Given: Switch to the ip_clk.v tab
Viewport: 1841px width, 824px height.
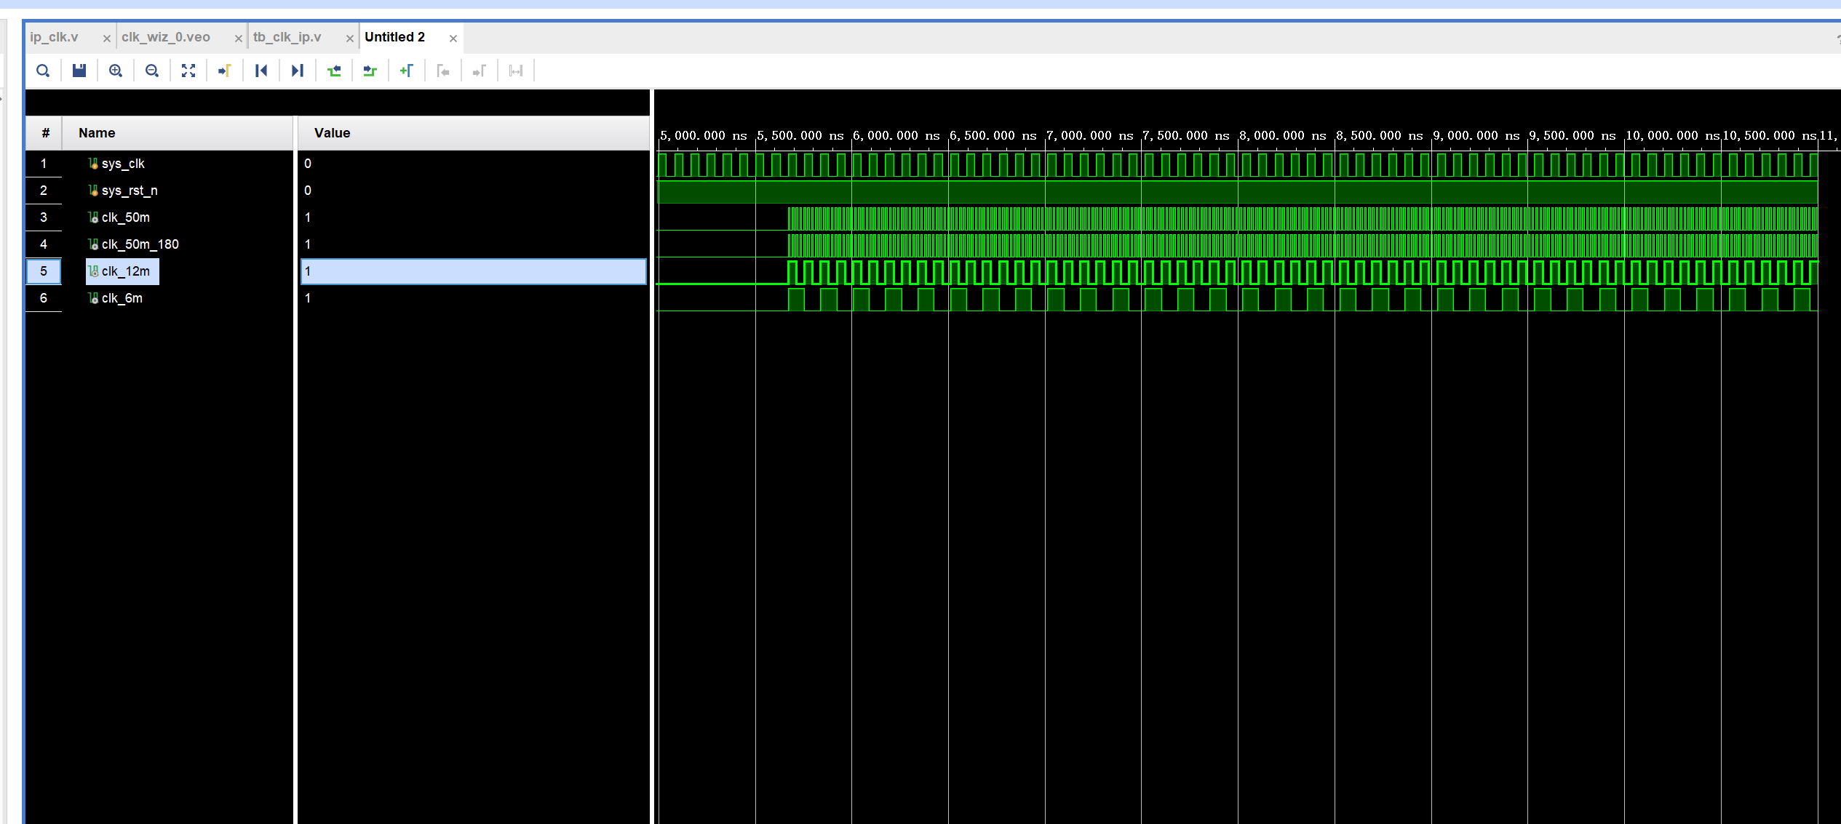Looking at the screenshot, I should point(55,37).
